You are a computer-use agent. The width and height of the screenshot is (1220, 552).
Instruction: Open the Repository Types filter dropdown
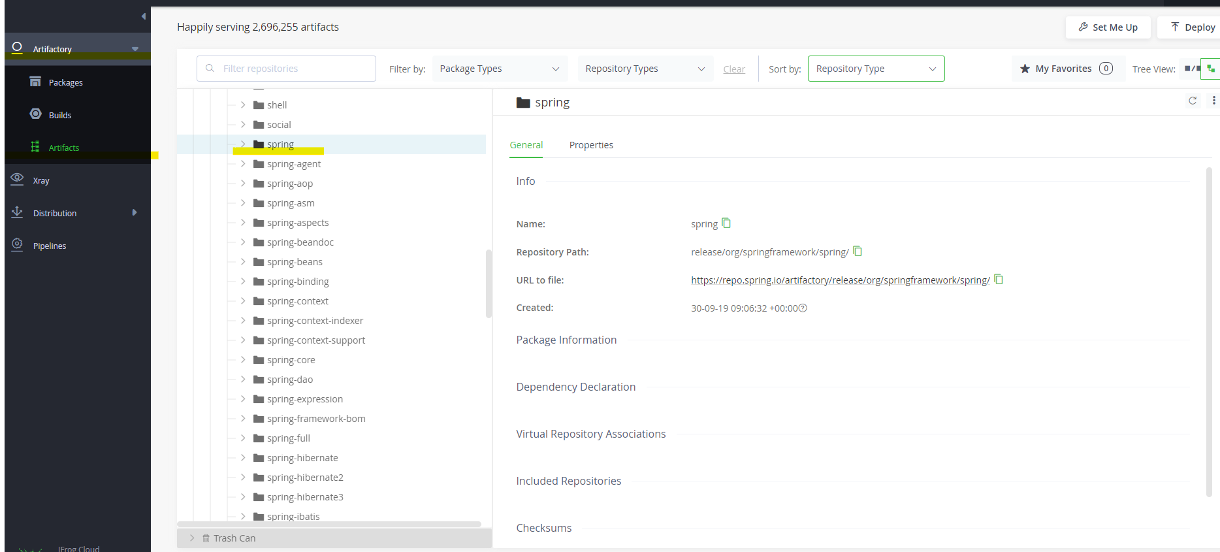pyautogui.click(x=645, y=69)
